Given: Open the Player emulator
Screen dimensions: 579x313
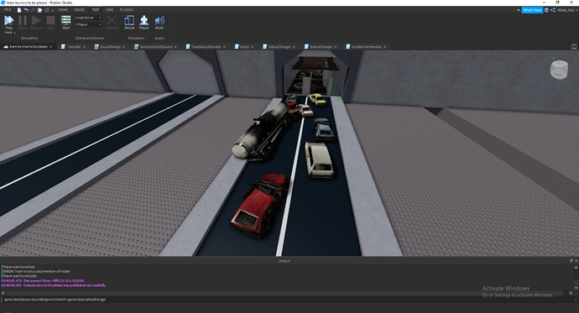Looking at the screenshot, I should click(144, 23).
